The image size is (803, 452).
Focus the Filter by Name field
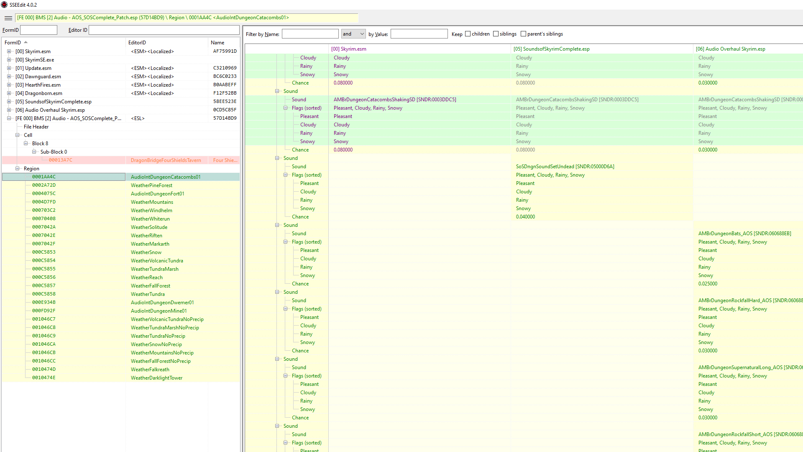click(x=310, y=34)
